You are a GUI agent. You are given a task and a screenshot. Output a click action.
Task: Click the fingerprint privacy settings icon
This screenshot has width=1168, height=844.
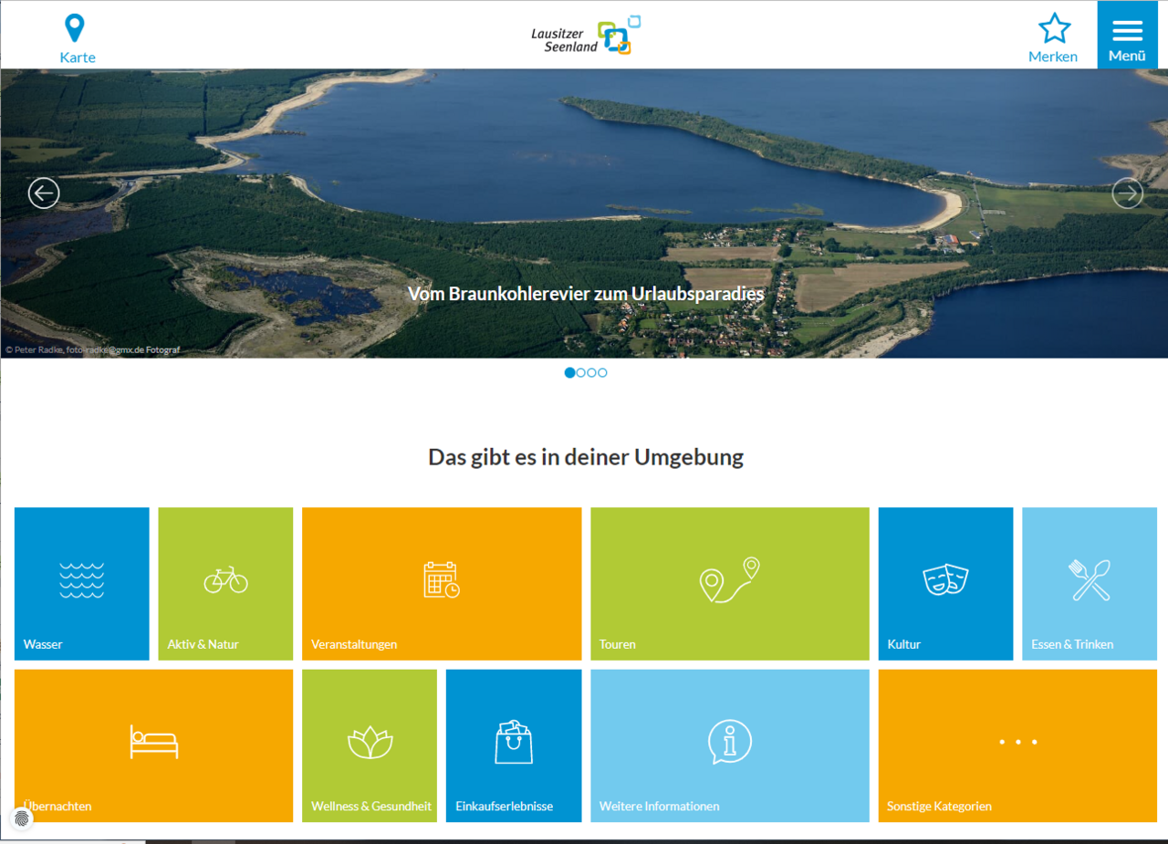pos(22,818)
